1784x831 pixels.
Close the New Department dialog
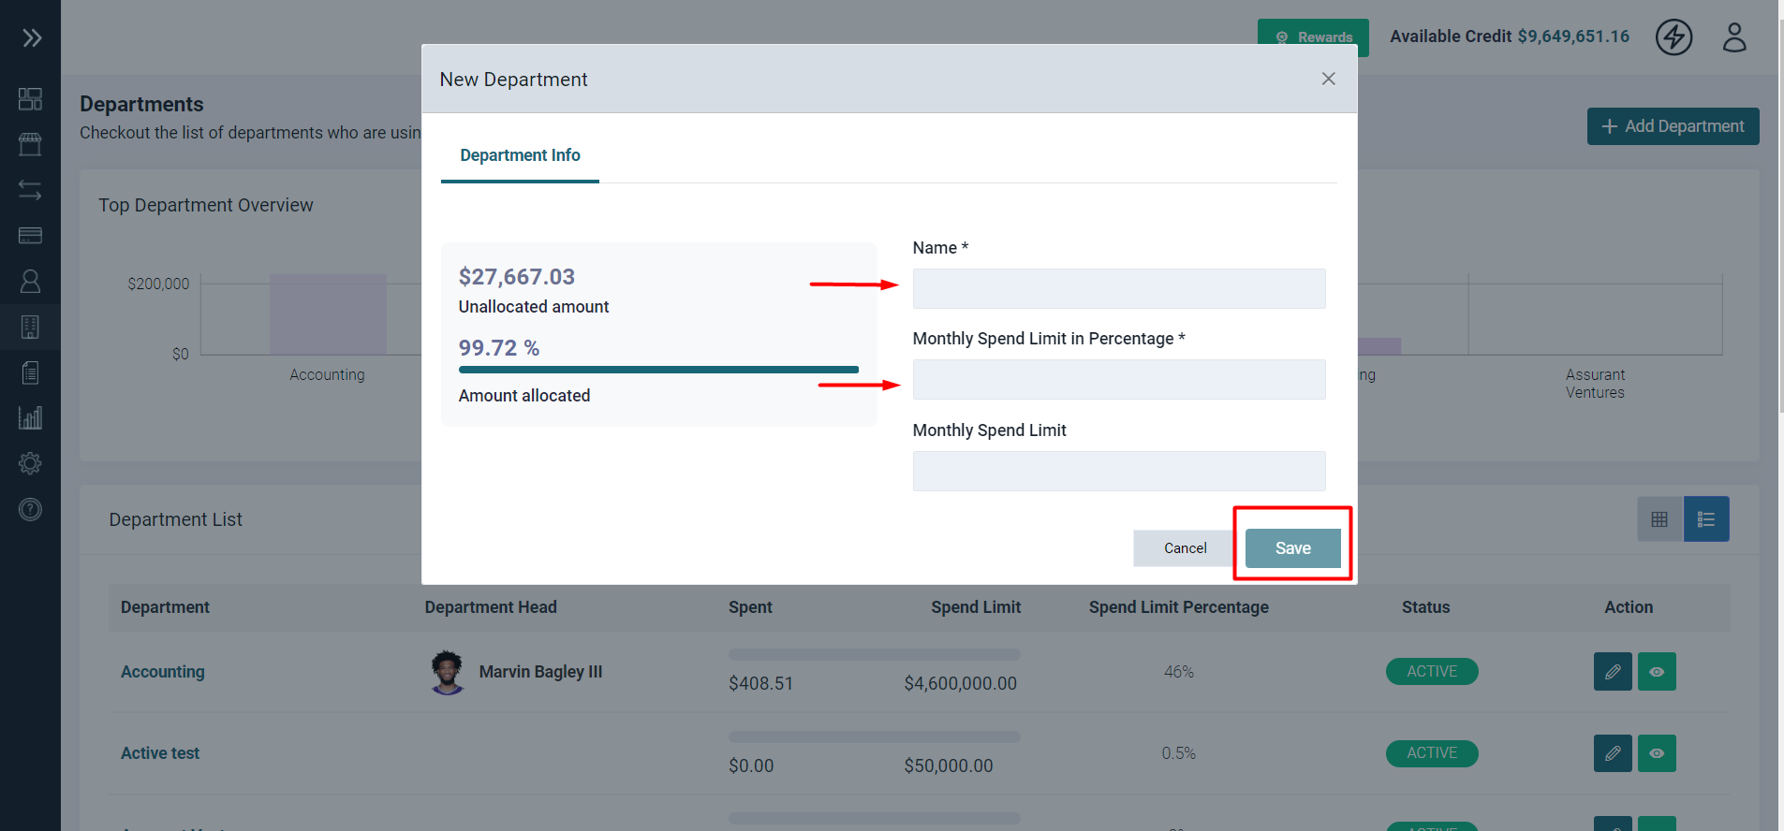[x=1328, y=79]
